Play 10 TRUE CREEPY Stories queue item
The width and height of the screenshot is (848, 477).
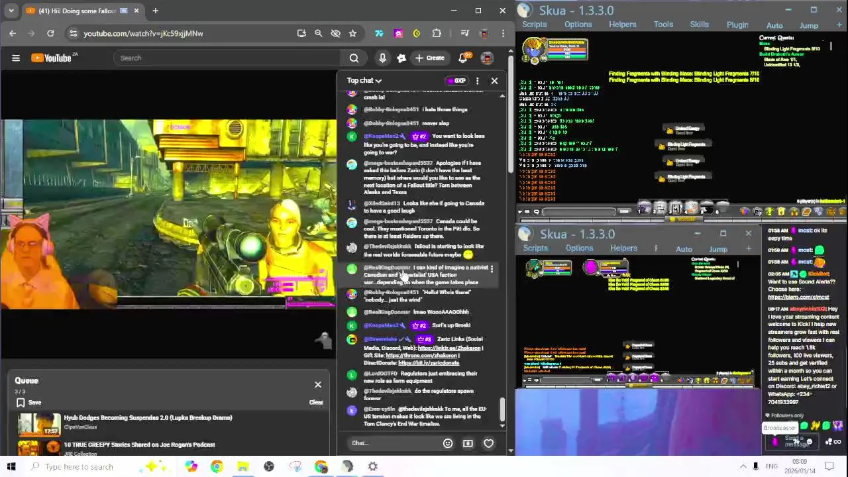tap(139, 445)
